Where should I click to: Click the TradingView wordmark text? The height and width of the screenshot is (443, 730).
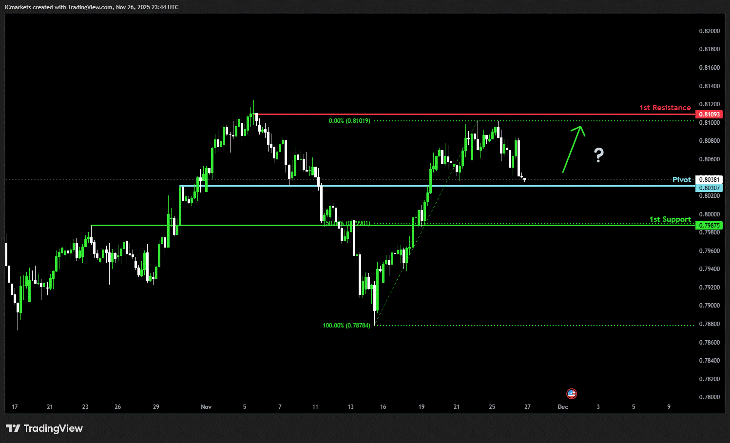pyautogui.click(x=53, y=428)
